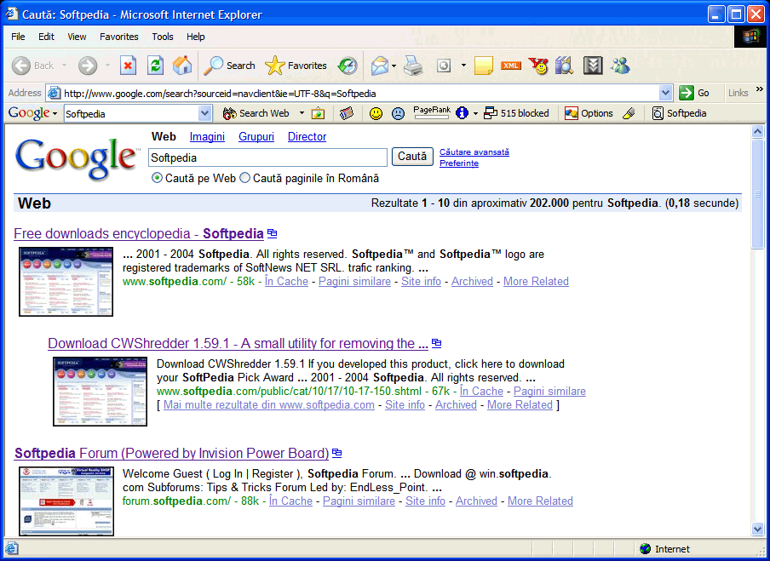Open the File menu
770x561 pixels.
tap(18, 37)
